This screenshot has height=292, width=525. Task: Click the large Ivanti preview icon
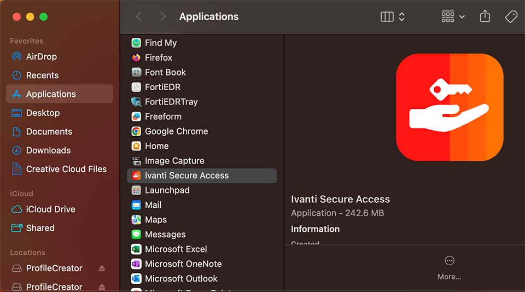(450, 107)
